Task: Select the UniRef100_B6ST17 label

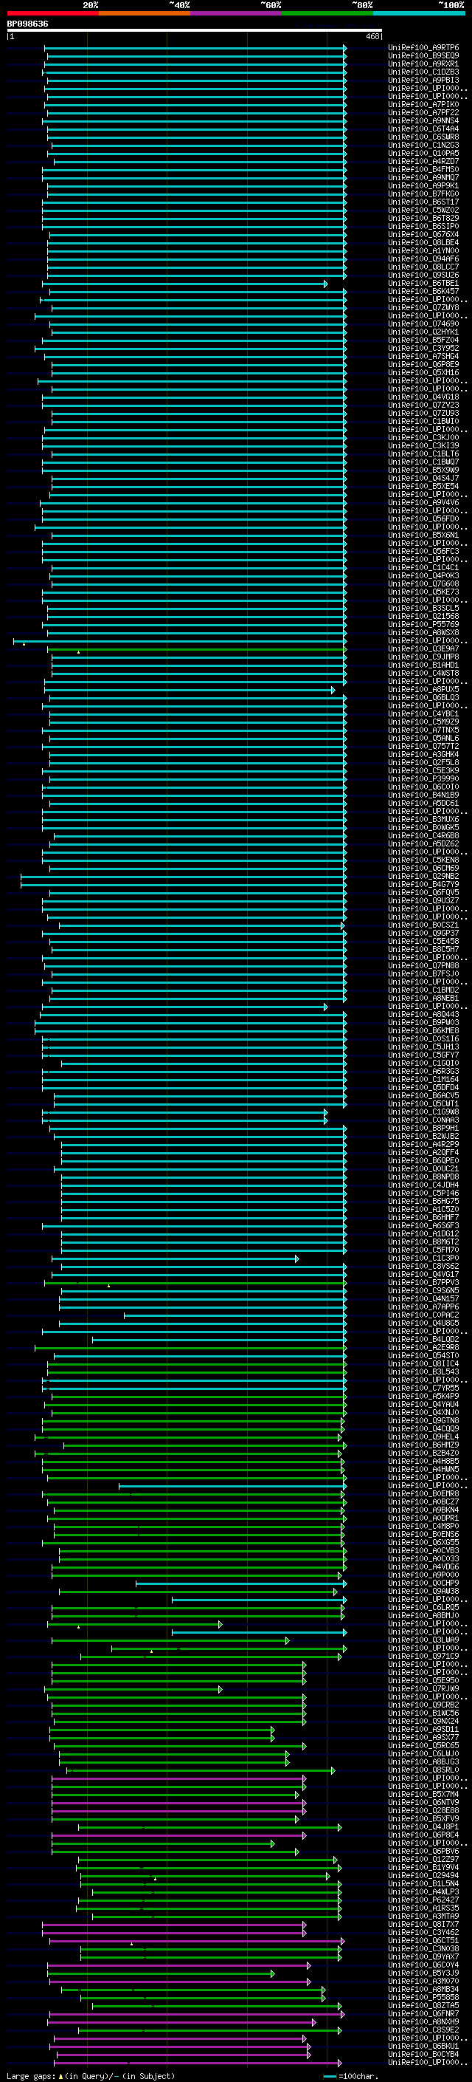Action: tap(423, 202)
